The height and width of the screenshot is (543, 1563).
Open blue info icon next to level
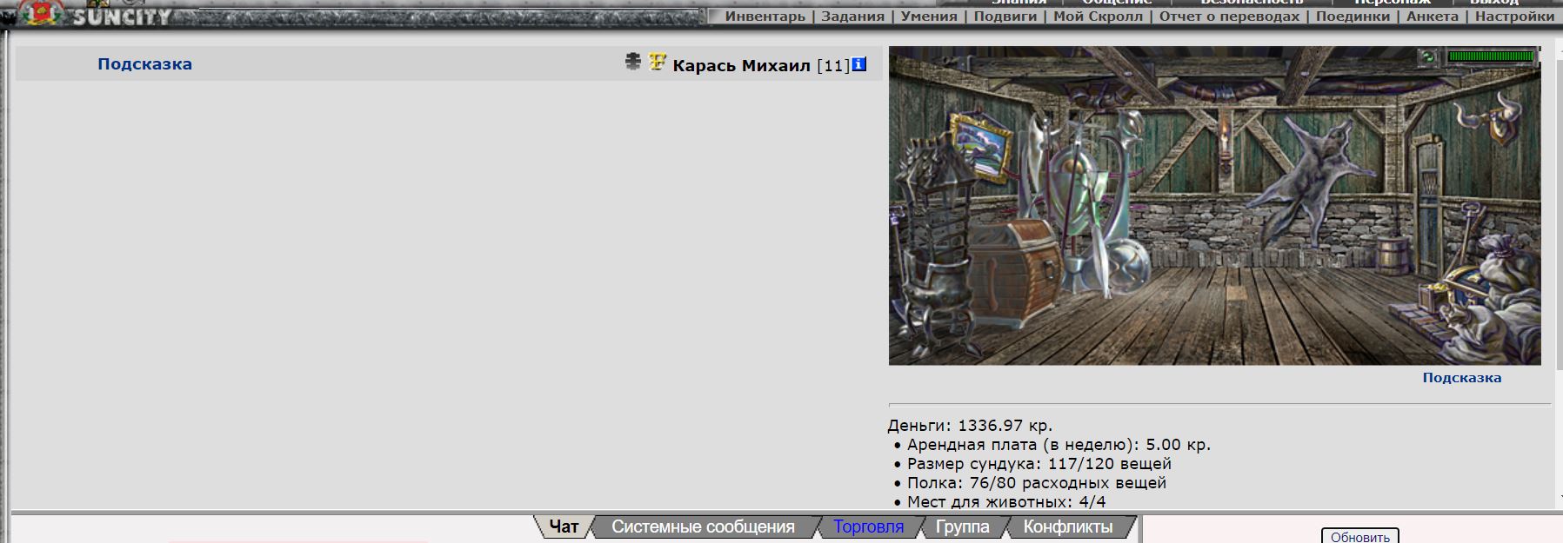859,63
